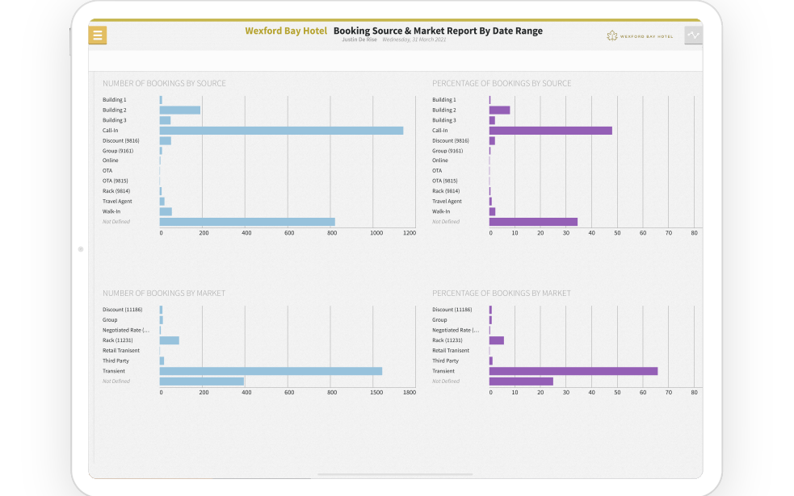Click the horizontal scrollbar at bottom

tap(395, 474)
